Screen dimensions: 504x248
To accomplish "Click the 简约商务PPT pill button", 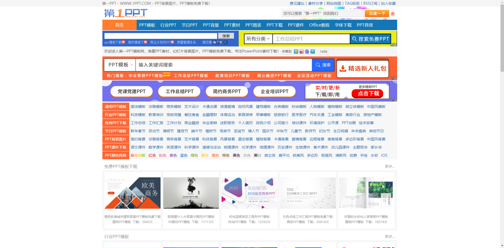I will [x=227, y=91].
